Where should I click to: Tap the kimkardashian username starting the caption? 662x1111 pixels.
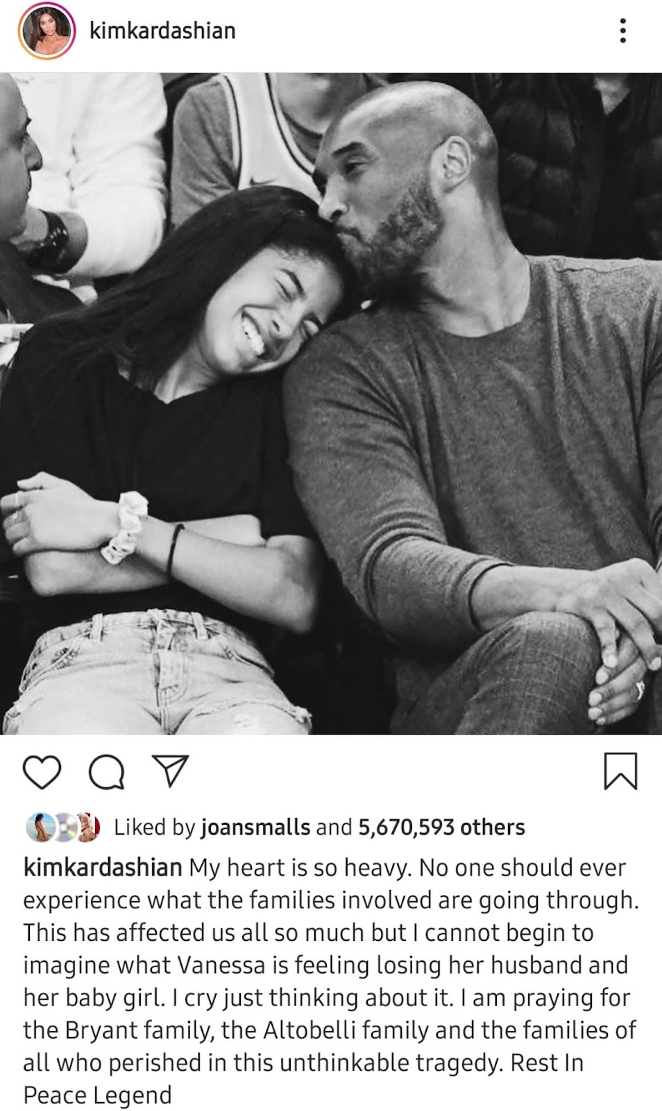pos(103,867)
